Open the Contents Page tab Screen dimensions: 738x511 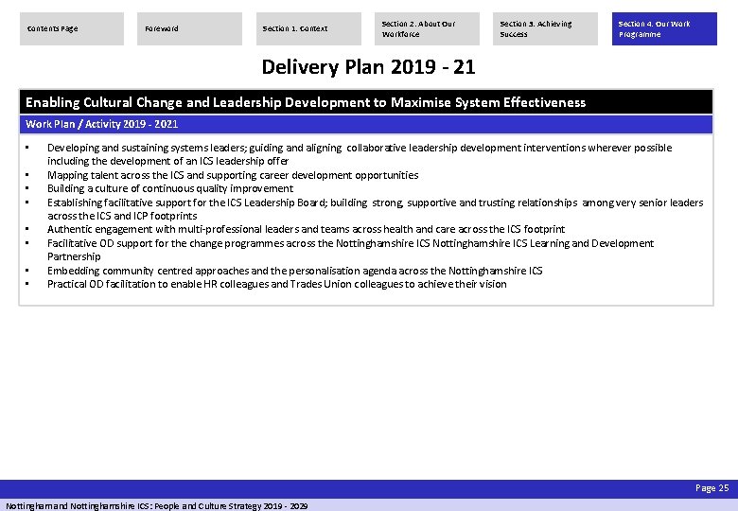click(x=72, y=28)
